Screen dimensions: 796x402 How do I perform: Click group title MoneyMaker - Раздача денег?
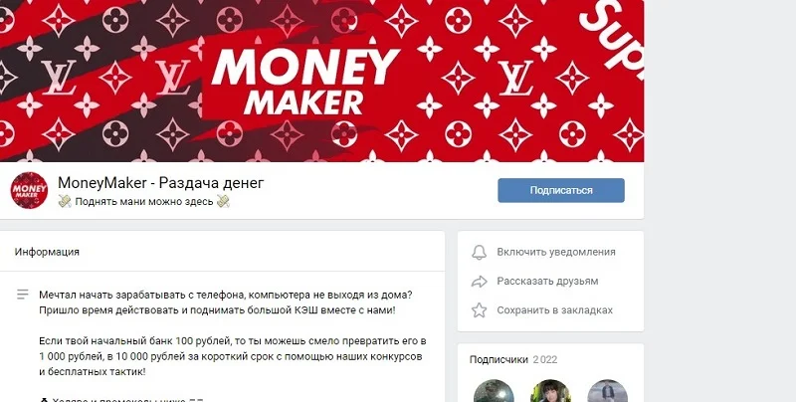161,183
